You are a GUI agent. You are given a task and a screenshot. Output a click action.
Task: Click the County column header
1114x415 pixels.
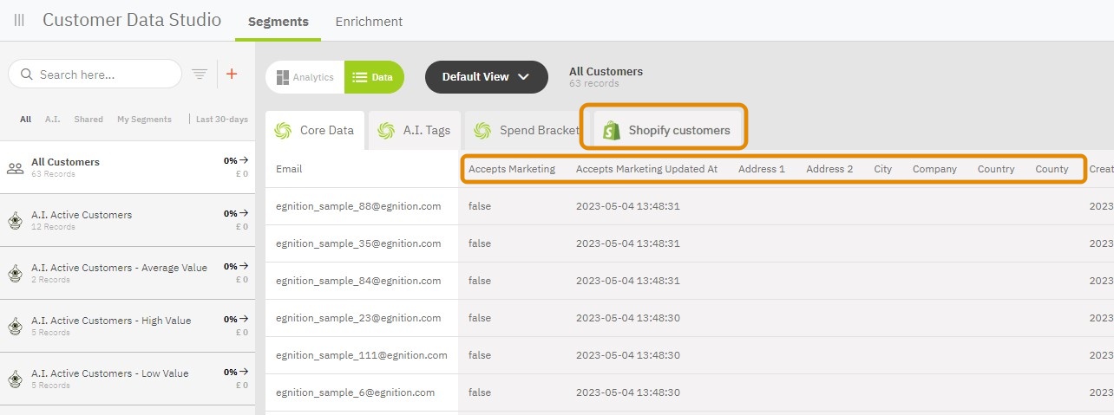coord(1052,169)
